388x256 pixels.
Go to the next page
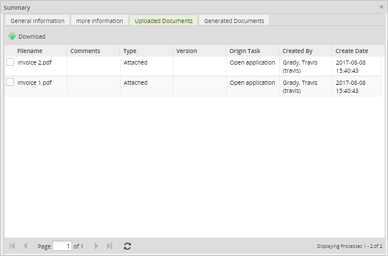pos(96,246)
